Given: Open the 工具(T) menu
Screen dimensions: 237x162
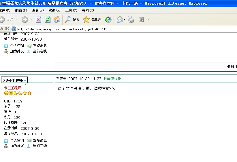Looking at the screenshot, I should point(71,10).
